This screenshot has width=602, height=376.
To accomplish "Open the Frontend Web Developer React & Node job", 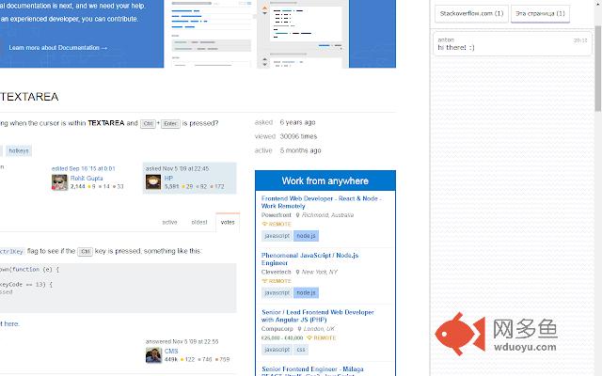I will (x=321, y=202).
